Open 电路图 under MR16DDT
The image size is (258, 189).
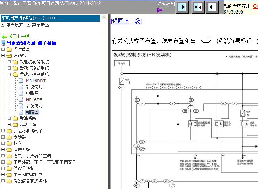pyautogui.click(x=32, y=93)
